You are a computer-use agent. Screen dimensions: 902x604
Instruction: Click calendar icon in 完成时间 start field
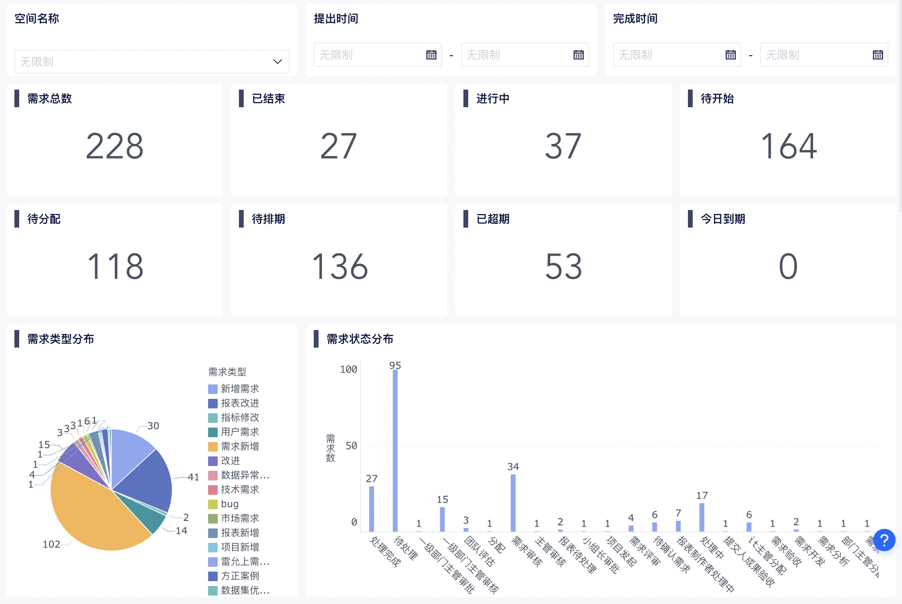[x=730, y=55]
